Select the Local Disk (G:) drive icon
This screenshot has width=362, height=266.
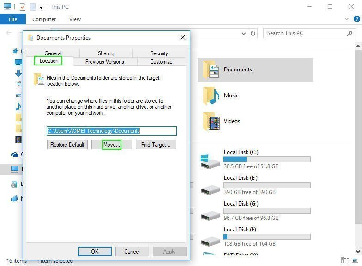[210, 216]
